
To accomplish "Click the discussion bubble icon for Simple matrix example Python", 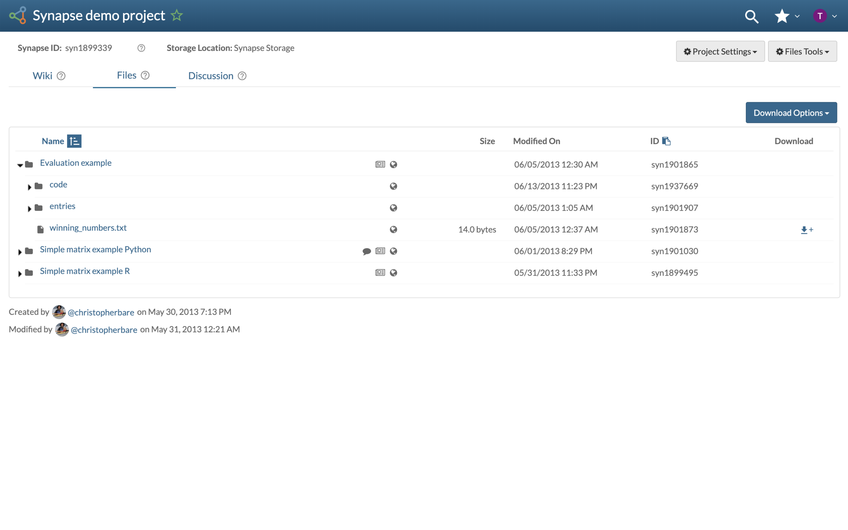I will coord(367,251).
